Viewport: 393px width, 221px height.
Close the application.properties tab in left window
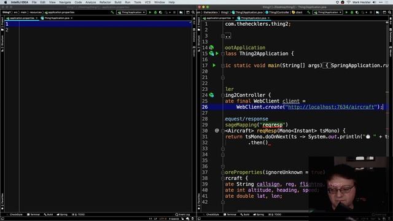click(37, 18)
